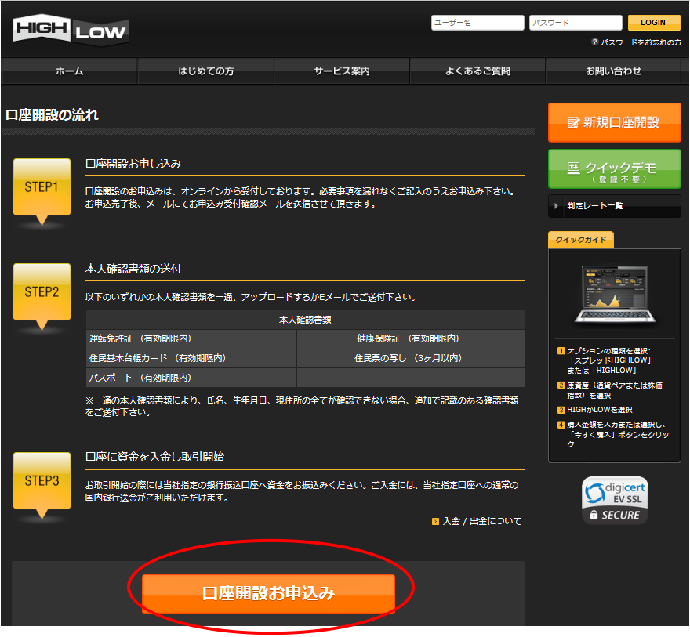690x637 pixels.
Task: Open the はじめての方 navigation item
Action: tap(205, 71)
